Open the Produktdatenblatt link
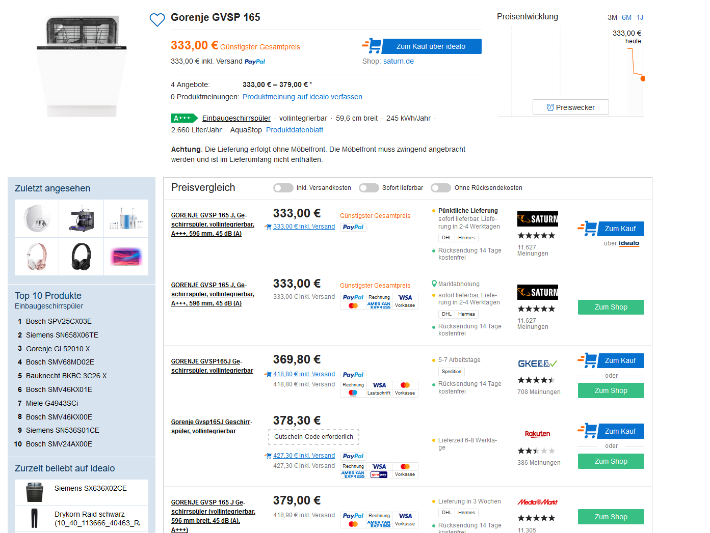 [295, 130]
